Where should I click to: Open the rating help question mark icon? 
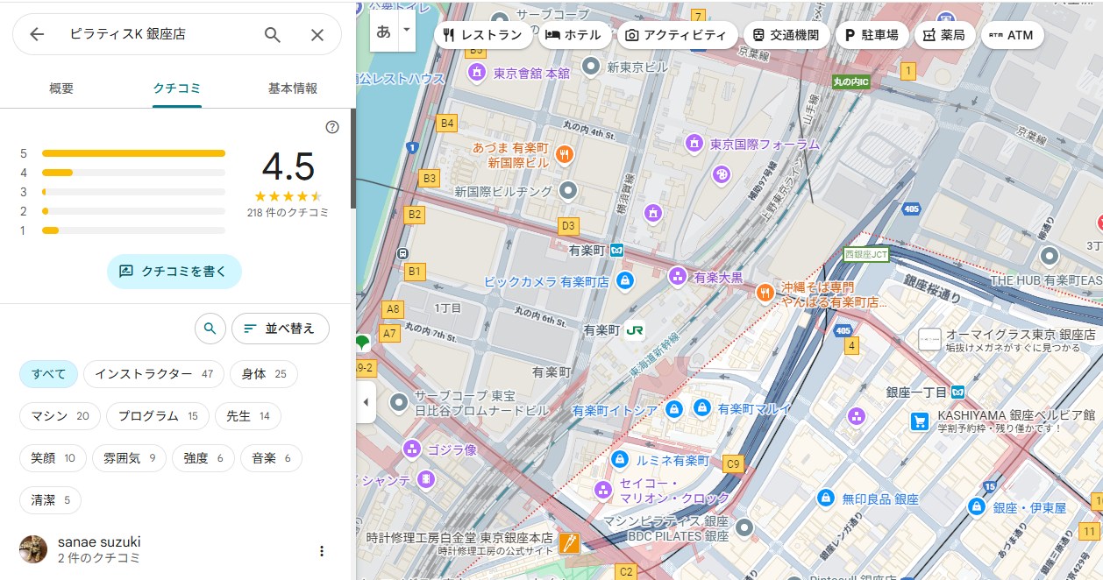[x=331, y=127]
